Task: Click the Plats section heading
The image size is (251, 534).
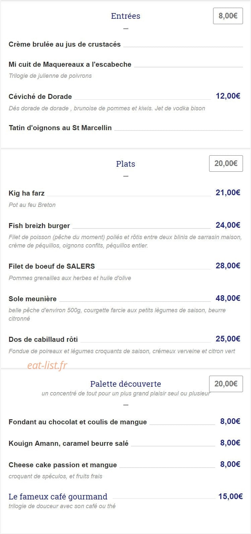Action: click(126, 164)
